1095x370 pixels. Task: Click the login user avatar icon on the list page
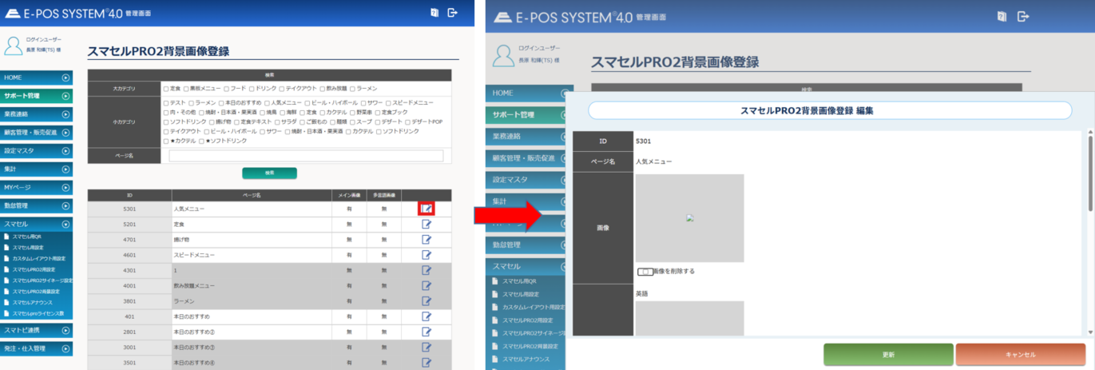14,46
